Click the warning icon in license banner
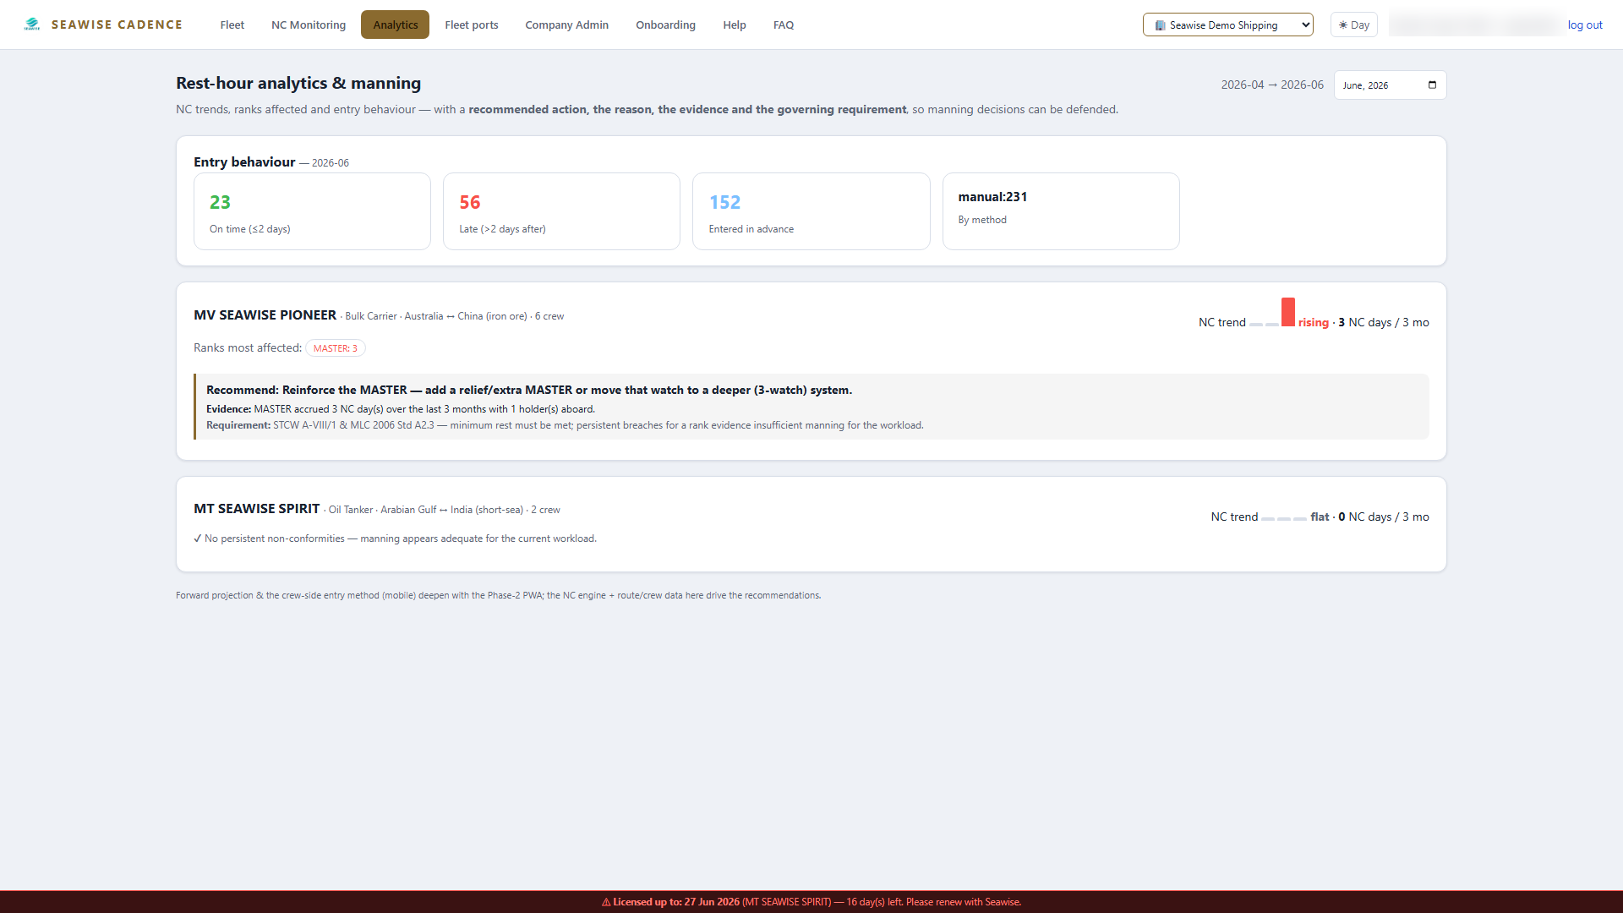This screenshot has width=1623, height=913. pos(606,902)
